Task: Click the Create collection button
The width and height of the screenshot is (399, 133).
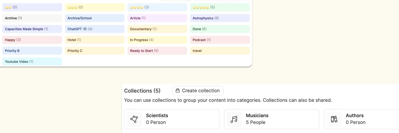Action: coord(198,91)
